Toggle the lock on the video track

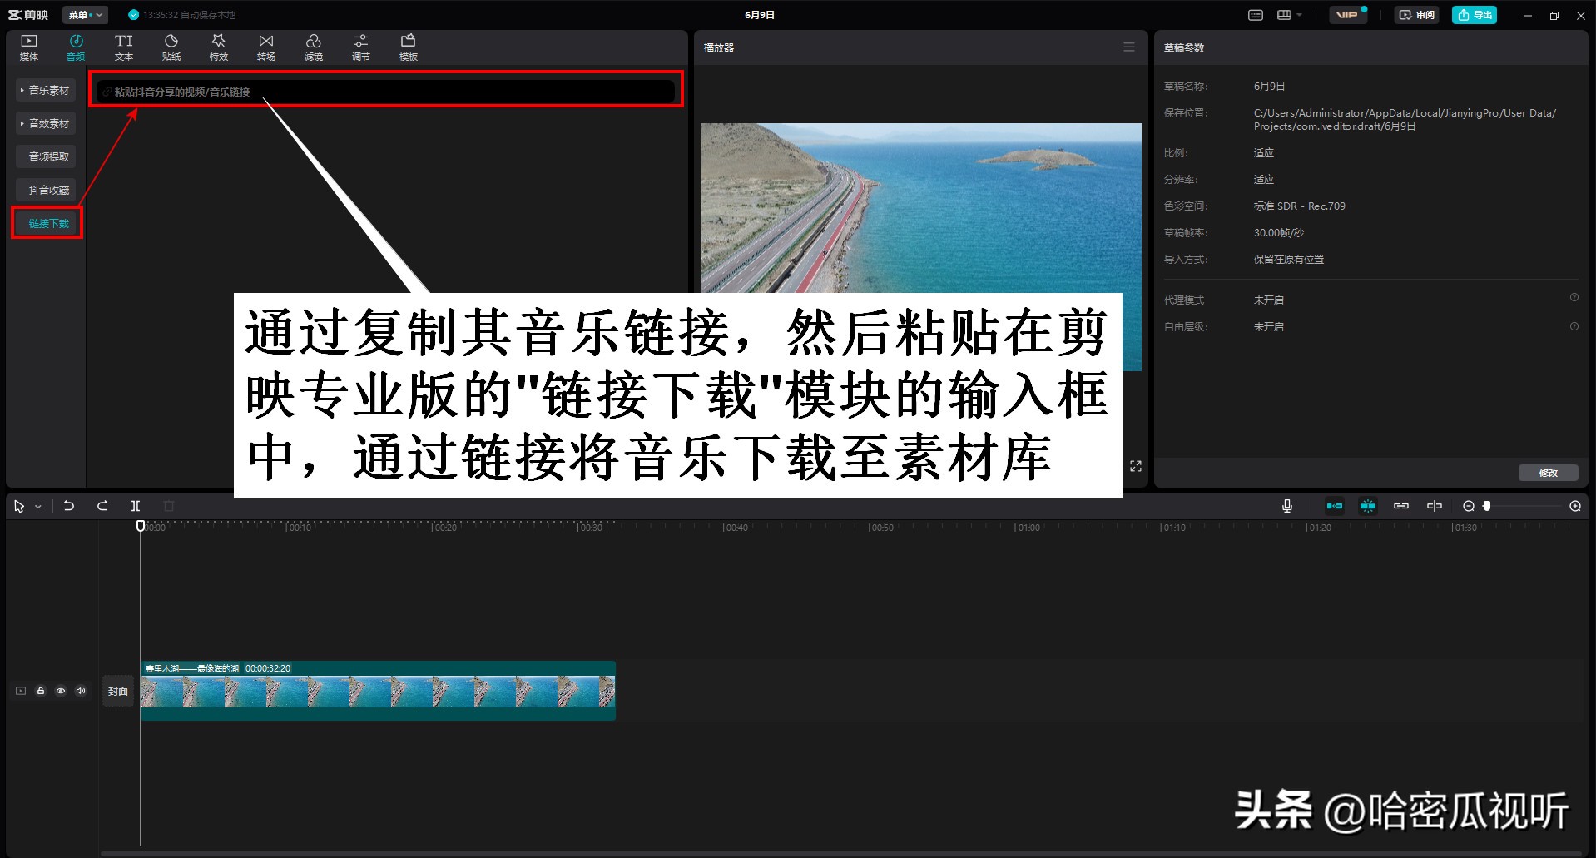coord(40,691)
